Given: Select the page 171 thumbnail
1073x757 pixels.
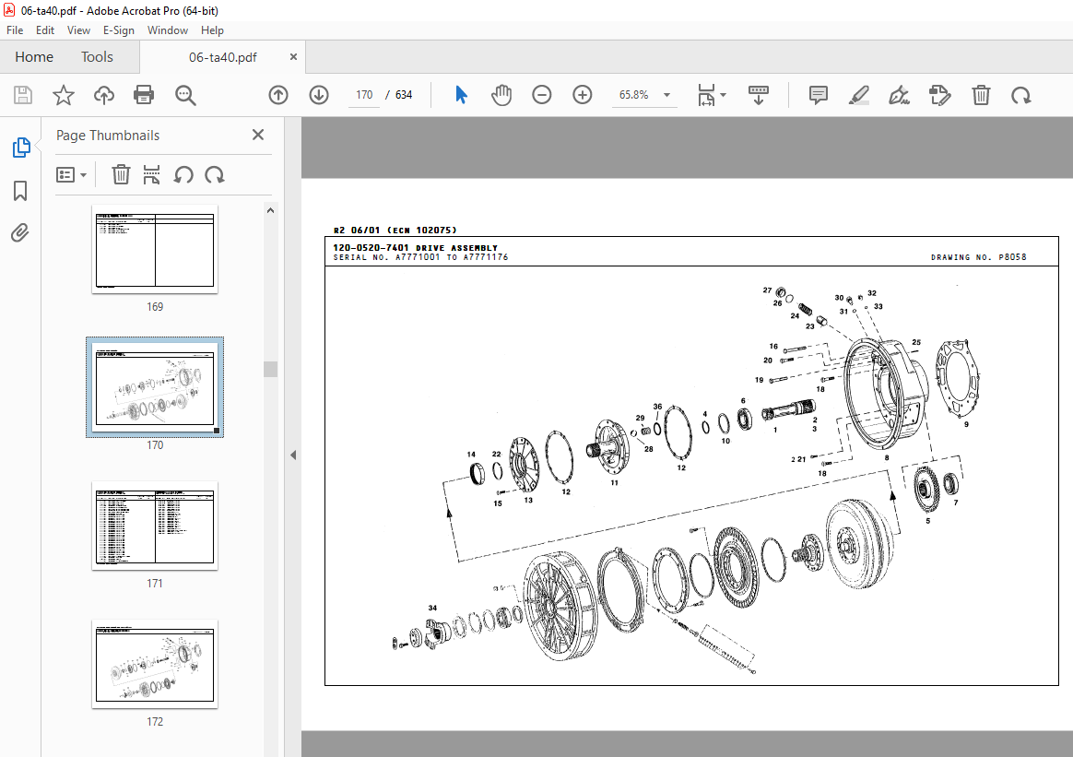Looking at the screenshot, I should pos(155,524).
